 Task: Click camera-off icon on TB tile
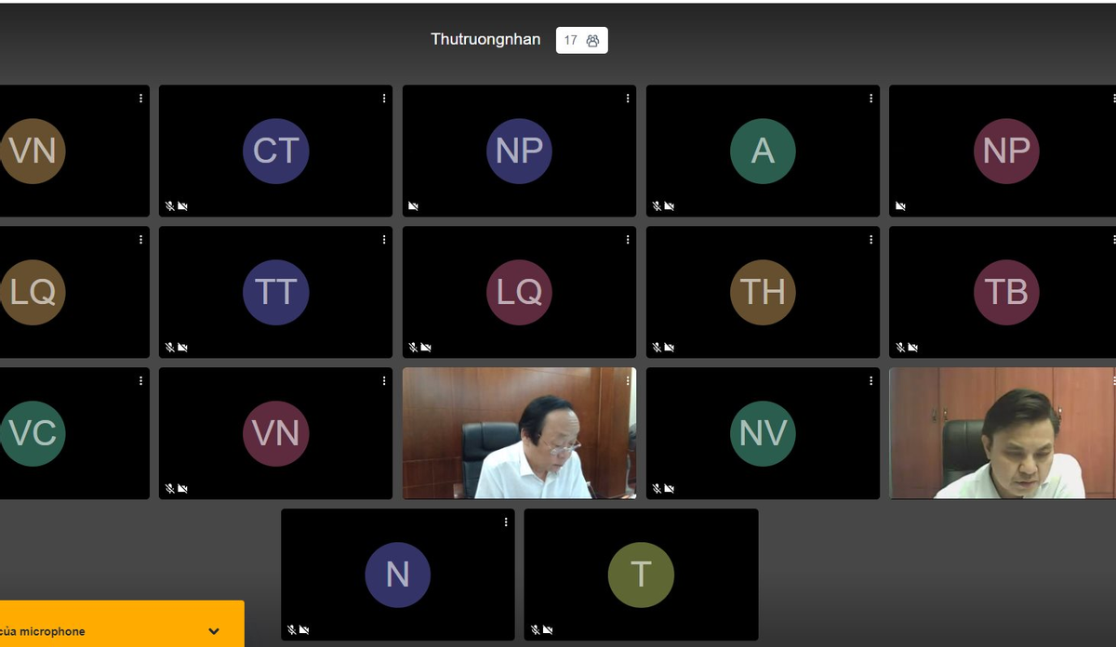[913, 348]
